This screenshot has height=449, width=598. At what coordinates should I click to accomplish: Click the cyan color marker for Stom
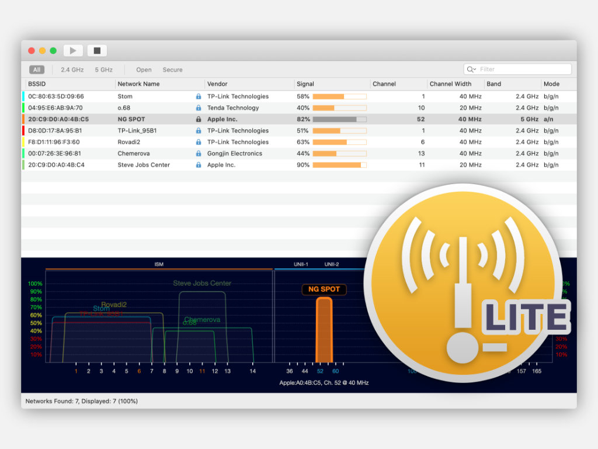[x=23, y=96]
